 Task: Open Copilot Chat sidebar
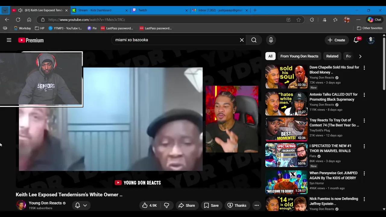pyautogui.click(x=374, y=20)
